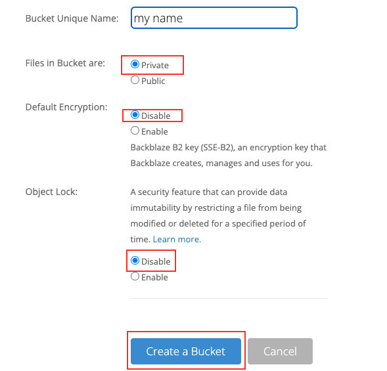Click the "Files in Bucket are:" label
Screen dimensions: 387x371
[65, 63]
